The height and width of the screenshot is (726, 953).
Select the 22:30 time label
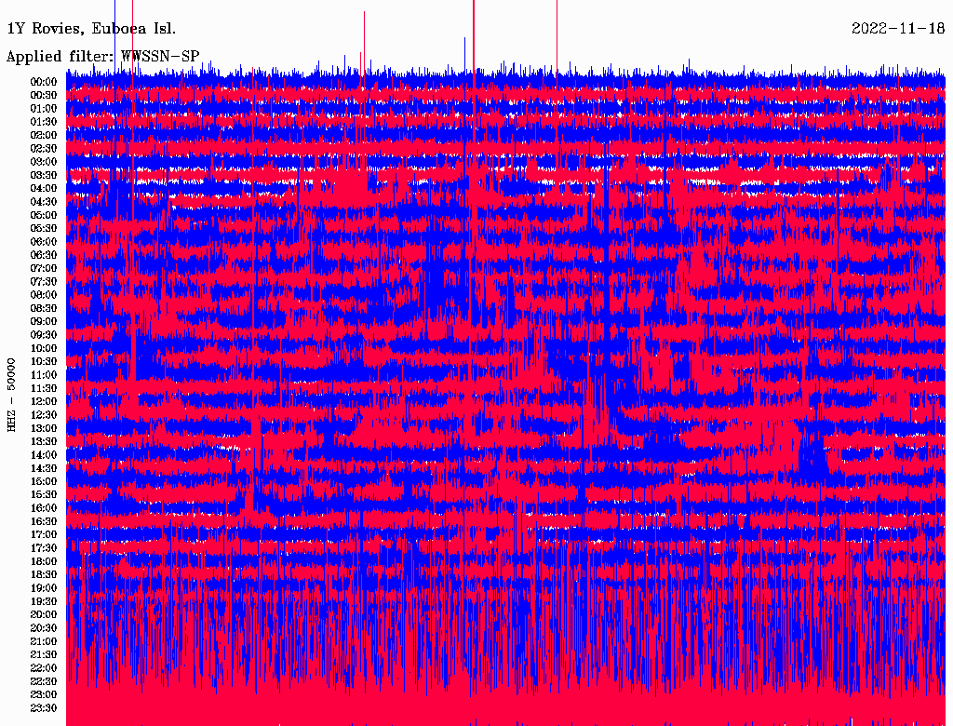(x=44, y=681)
